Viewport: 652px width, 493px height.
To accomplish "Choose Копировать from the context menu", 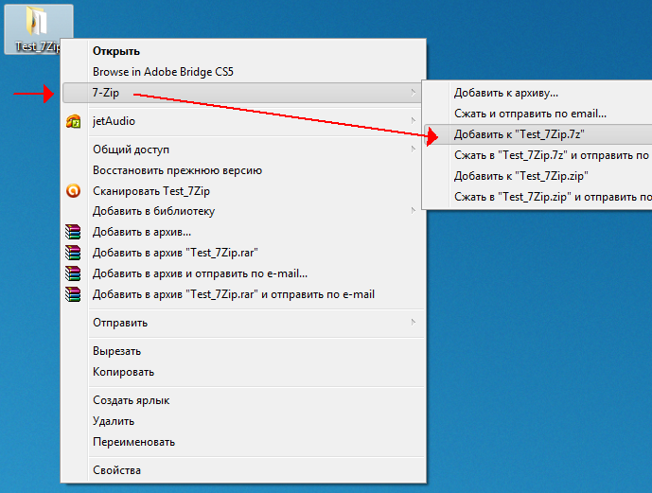I will click(243, 372).
